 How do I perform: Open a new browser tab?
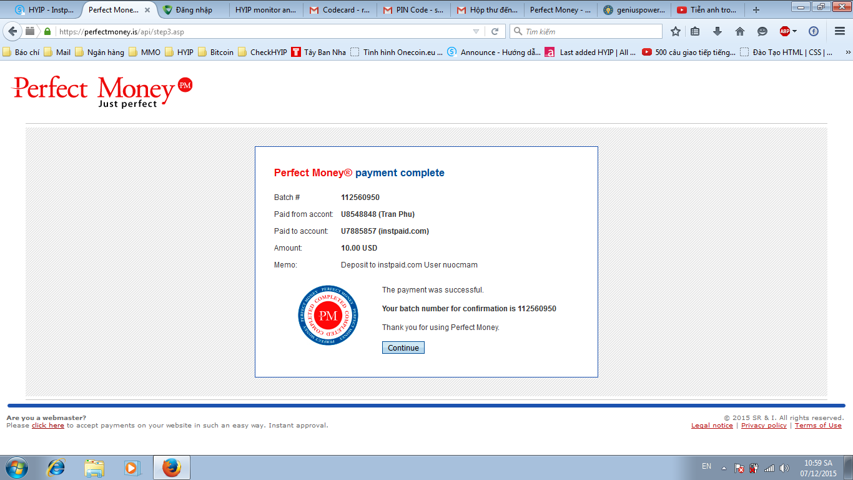[x=756, y=10]
